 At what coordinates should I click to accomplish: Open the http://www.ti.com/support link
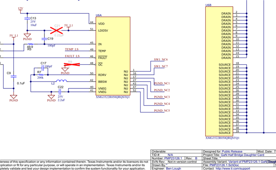click(233, 168)
